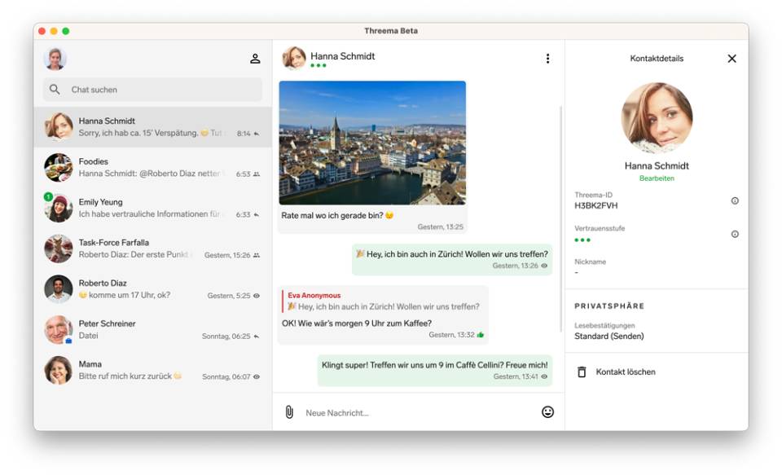Click the large Hanna Schmidt profile picture
This screenshot has width=782, height=475.
pos(657,118)
